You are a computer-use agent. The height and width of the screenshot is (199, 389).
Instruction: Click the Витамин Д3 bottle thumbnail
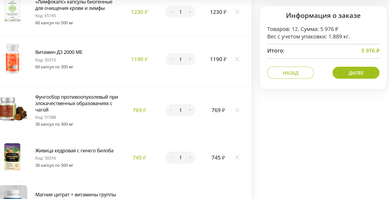13,59
